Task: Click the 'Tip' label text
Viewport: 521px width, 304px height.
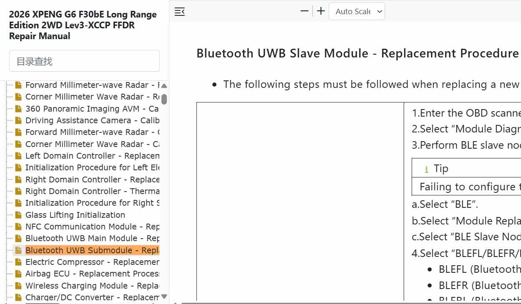Action: [x=441, y=169]
